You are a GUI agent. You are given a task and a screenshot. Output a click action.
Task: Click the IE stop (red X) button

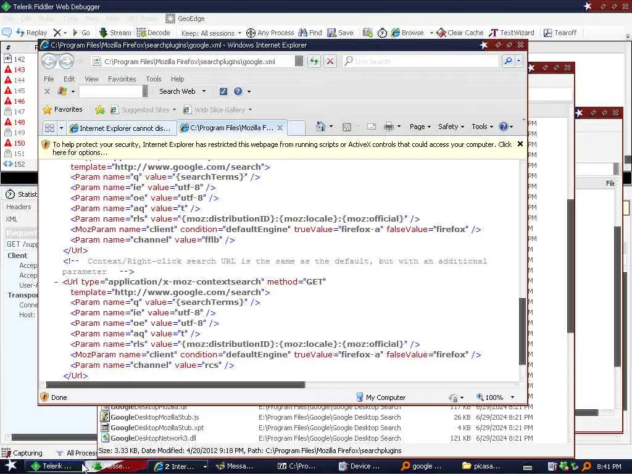pos(330,61)
